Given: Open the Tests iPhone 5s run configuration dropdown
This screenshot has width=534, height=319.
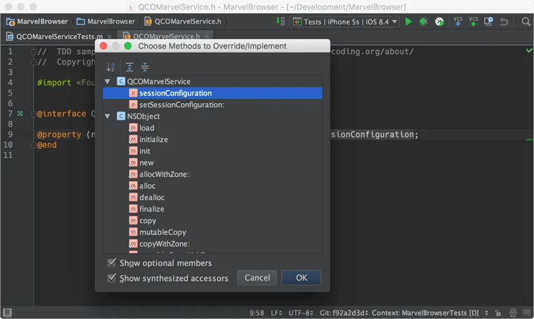Looking at the screenshot, I should 344,22.
